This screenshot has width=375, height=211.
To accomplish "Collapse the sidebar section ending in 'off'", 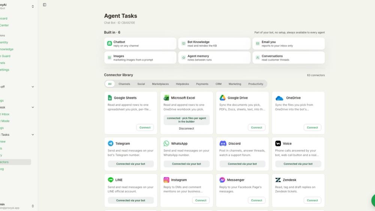I will click(33, 87).
